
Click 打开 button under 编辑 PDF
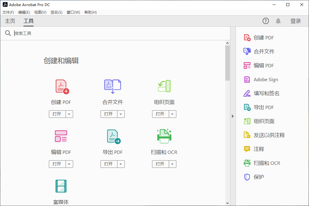coord(57,164)
